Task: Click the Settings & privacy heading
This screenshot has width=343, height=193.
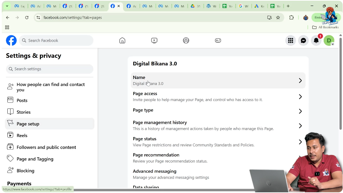Action: (x=34, y=56)
